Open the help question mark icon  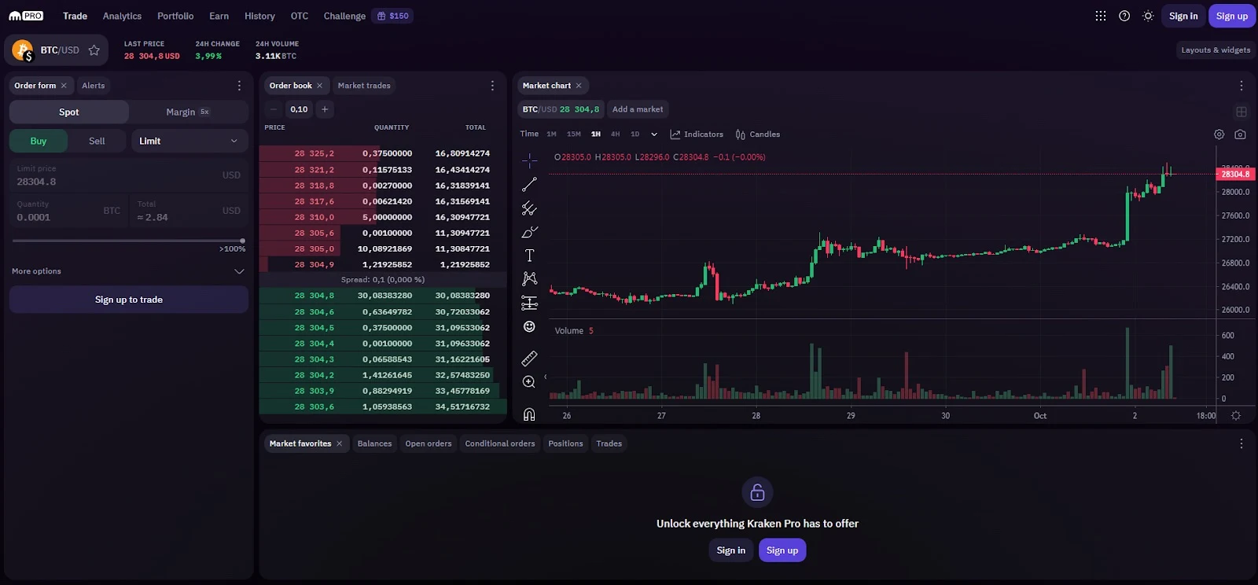(x=1124, y=16)
